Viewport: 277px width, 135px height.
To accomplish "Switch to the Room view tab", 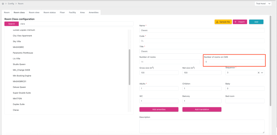I will 34,12.
